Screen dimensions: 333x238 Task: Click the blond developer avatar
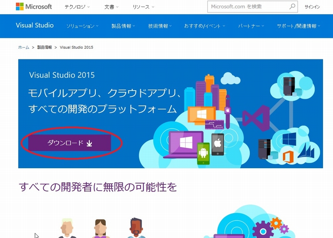67,228
